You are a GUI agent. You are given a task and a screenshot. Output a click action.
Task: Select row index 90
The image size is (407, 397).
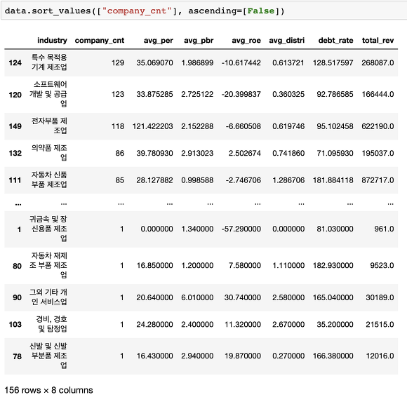(x=17, y=297)
